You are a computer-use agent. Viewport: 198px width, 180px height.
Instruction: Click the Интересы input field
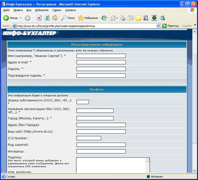point(101,151)
